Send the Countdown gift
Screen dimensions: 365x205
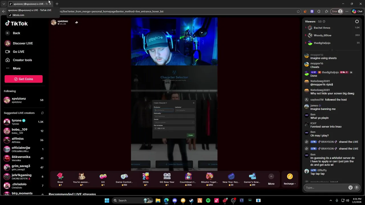(x=188, y=179)
